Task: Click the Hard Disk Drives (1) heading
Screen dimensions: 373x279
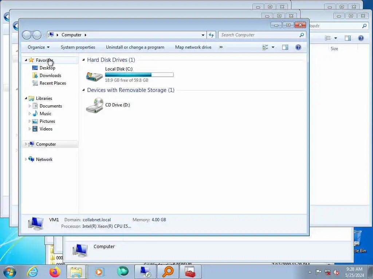Action: click(x=111, y=60)
